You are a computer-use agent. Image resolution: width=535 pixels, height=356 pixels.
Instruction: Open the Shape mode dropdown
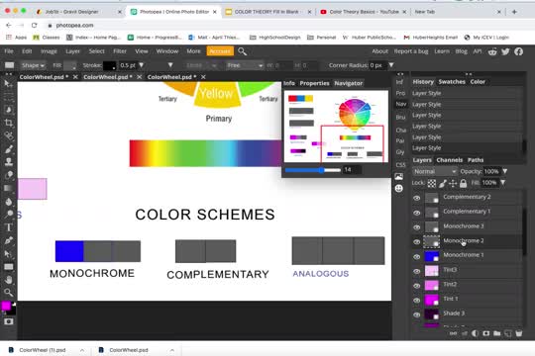tap(33, 65)
